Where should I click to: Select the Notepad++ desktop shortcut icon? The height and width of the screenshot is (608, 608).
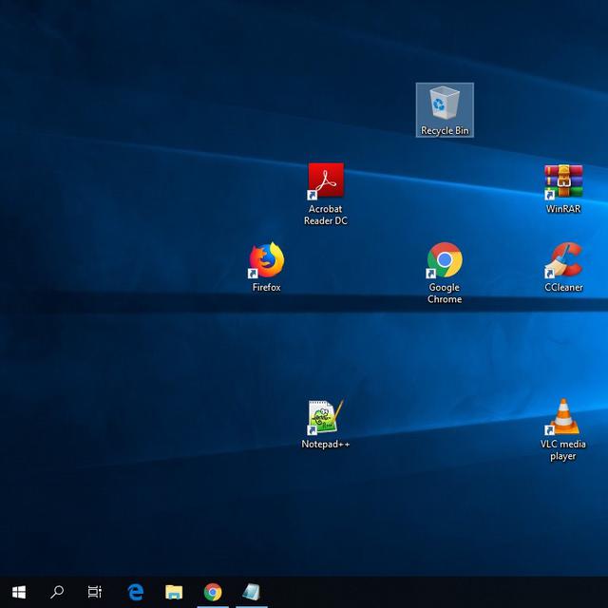pos(325,416)
